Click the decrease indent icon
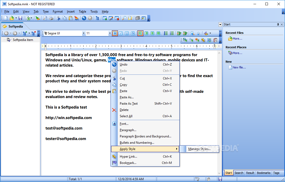Screen dimensions: 285x182 185,33
